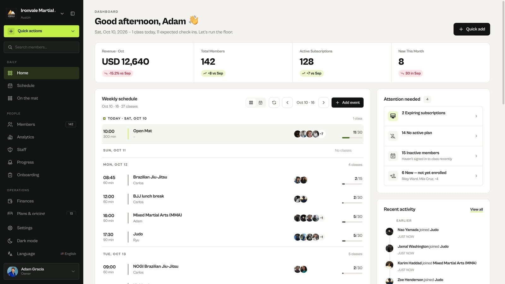
Task: Open On the mat page
Action: [x=41, y=98]
